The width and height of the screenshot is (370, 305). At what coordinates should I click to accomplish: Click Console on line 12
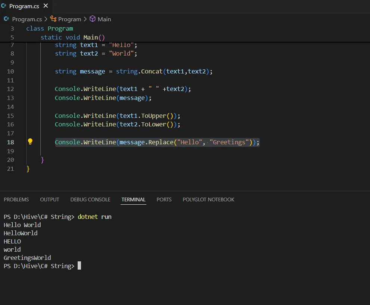68,89
